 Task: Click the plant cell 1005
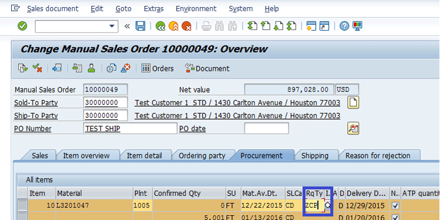[143, 206]
